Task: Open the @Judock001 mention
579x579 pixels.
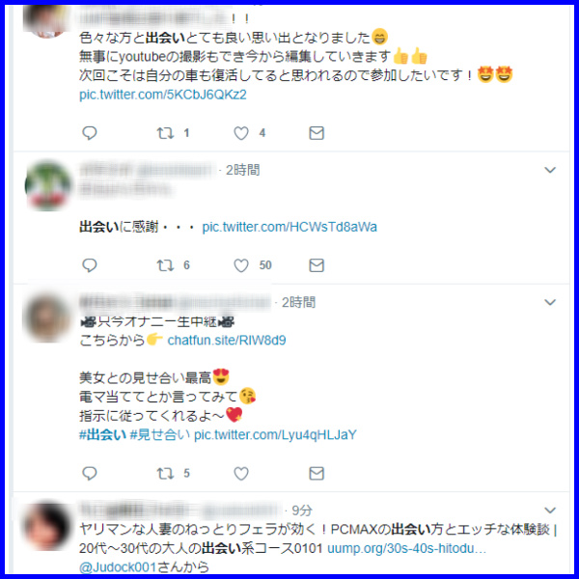Action: point(119,566)
